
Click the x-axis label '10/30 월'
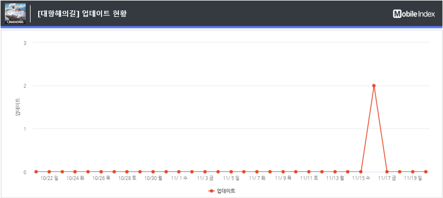coord(153,178)
